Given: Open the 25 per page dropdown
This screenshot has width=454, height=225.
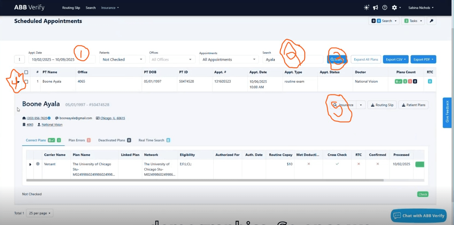Looking at the screenshot, I should pyautogui.click(x=40, y=213).
